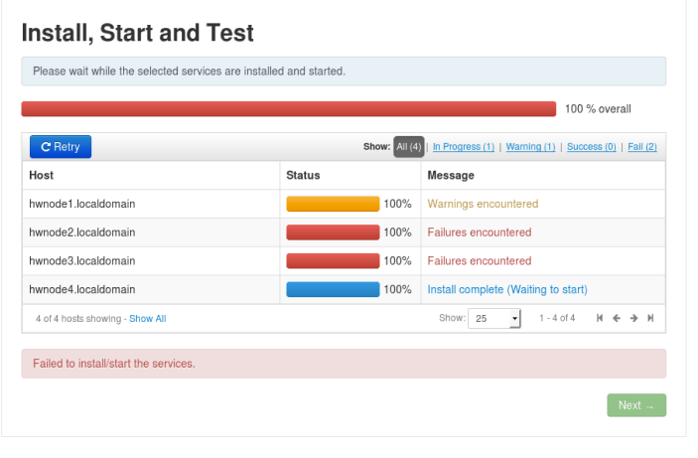Screen dimensions: 698x458
Task: Click the 'Install, Start and Test' heading
Action: (138, 33)
